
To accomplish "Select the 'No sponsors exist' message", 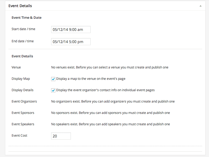I will click(110, 113).
